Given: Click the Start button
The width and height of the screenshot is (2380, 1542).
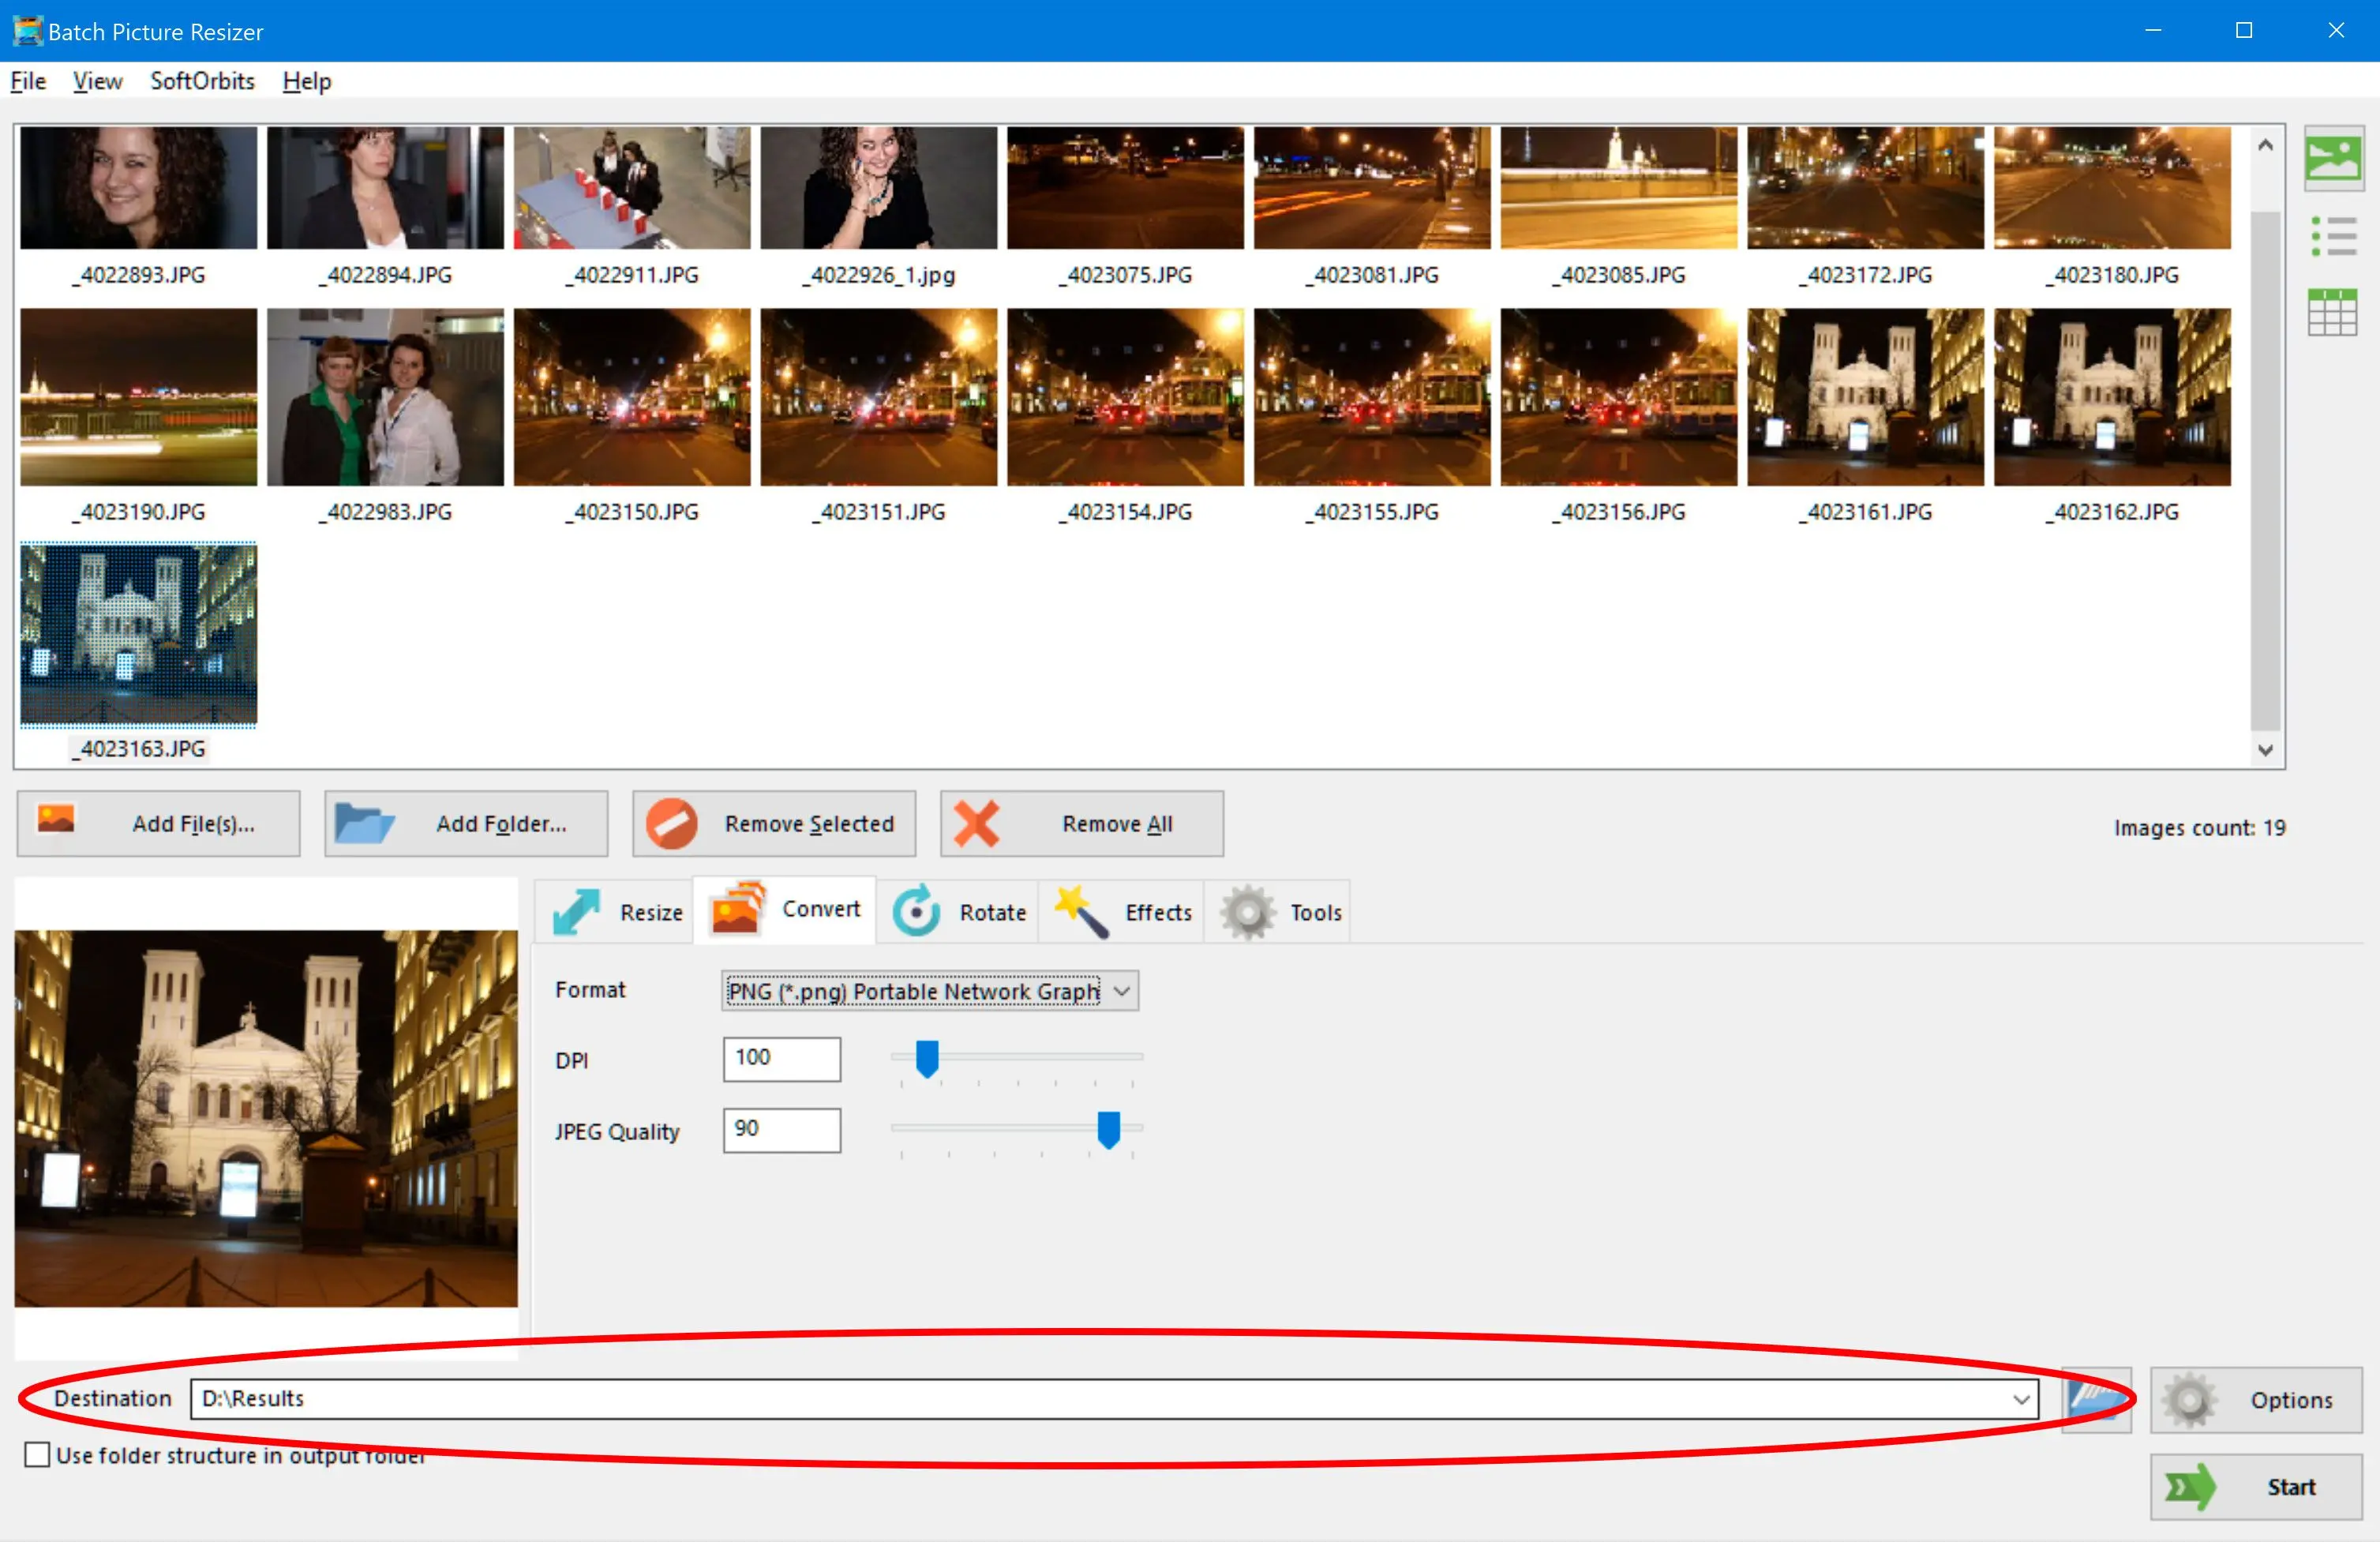Looking at the screenshot, I should pos(2293,1481).
